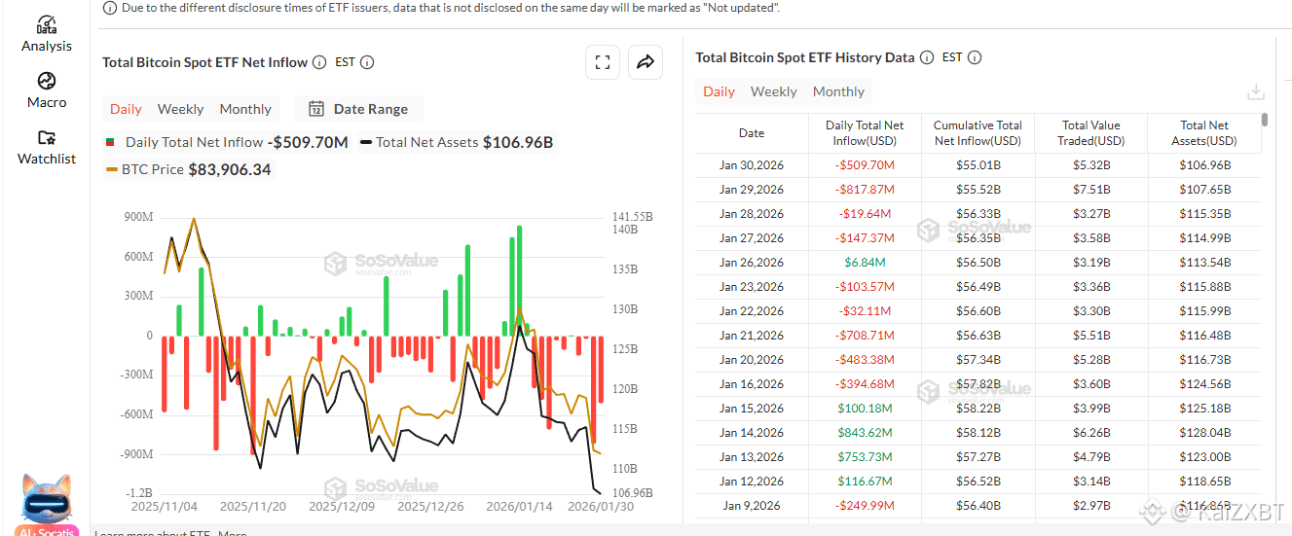The image size is (1292, 536).
Task: Click info icon beside History Data title
Action: coord(927,57)
